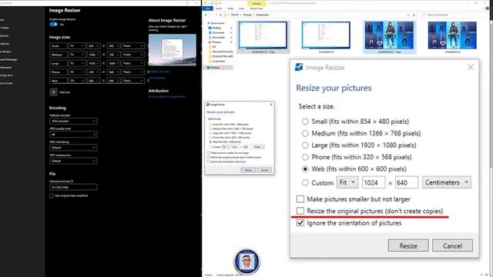Click the Explorer help question mark icon
This screenshot has width=493, height=277.
pos(487,8)
